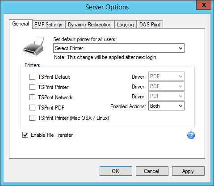Go to the Logging tab
Screen dimensions: 214x186
126,24
